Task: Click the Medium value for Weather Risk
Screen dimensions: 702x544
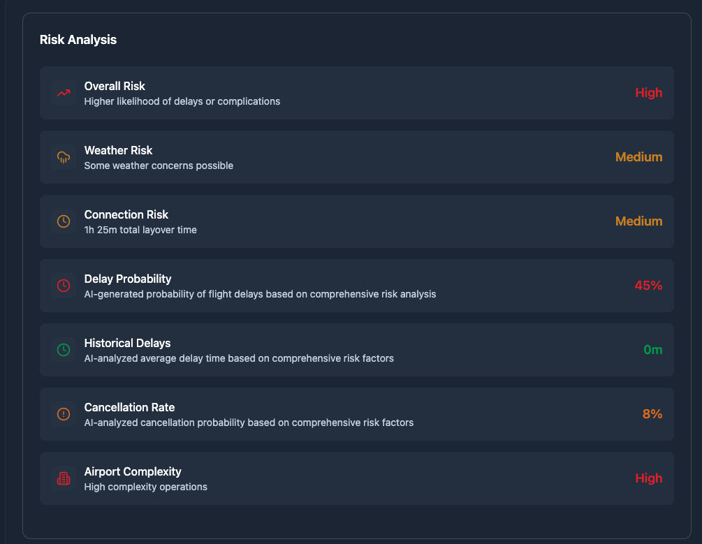Action: [x=639, y=157]
